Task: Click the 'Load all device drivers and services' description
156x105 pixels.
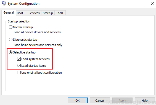Action: 37,32
